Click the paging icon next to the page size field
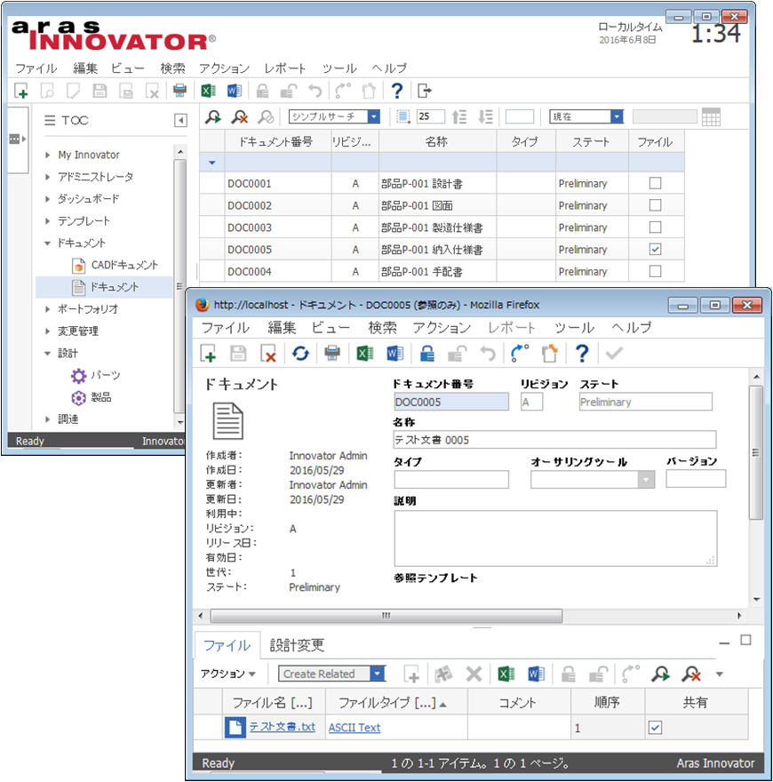Screen dimensions: 773x782 click(x=403, y=117)
